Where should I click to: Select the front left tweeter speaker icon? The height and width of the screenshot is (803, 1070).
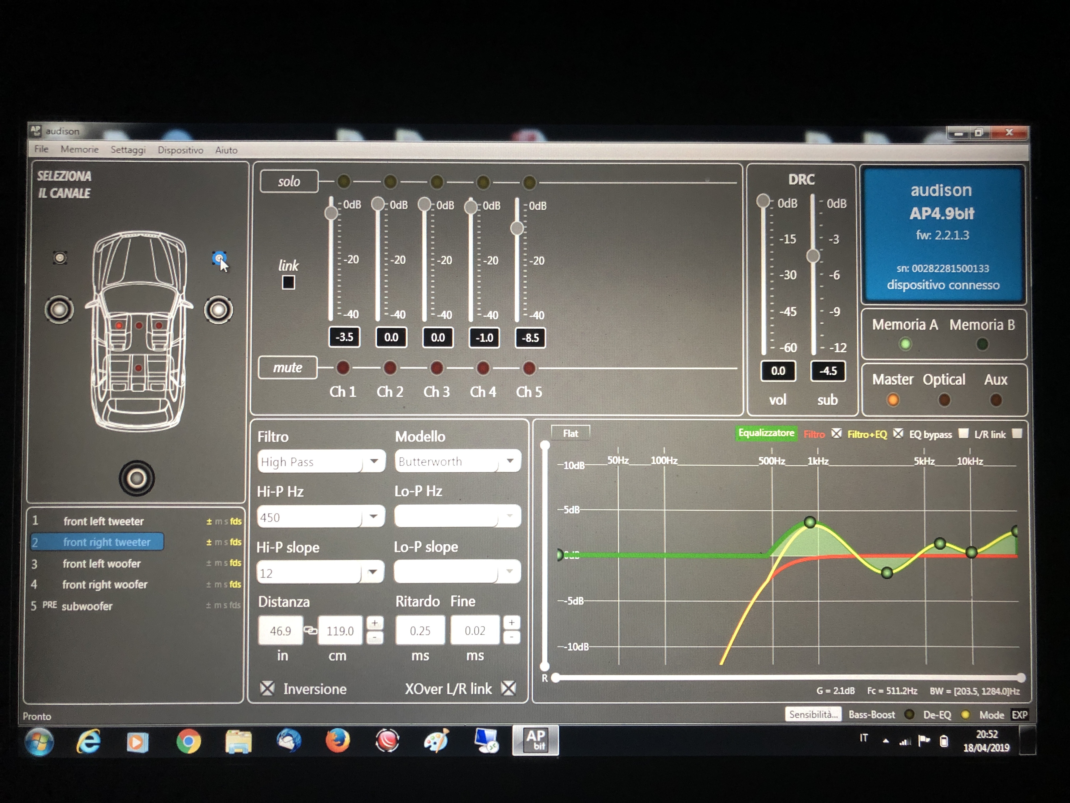pyautogui.click(x=60, y=258)
